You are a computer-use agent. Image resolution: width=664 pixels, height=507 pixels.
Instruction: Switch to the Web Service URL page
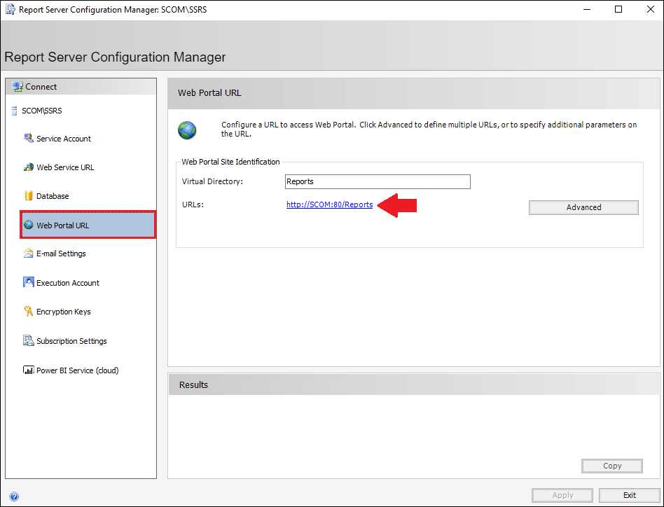pyautogui.click(x=65, y=167)
